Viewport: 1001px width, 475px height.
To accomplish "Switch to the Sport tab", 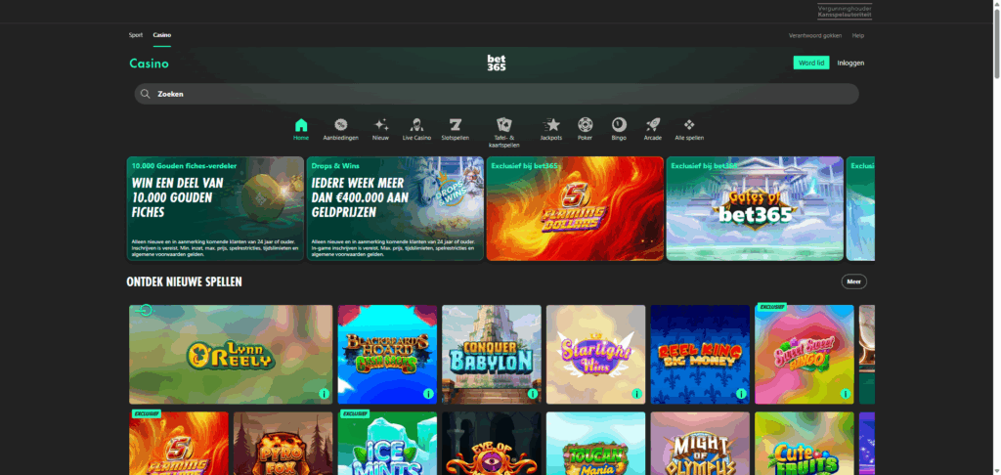I will pos(135,35).
